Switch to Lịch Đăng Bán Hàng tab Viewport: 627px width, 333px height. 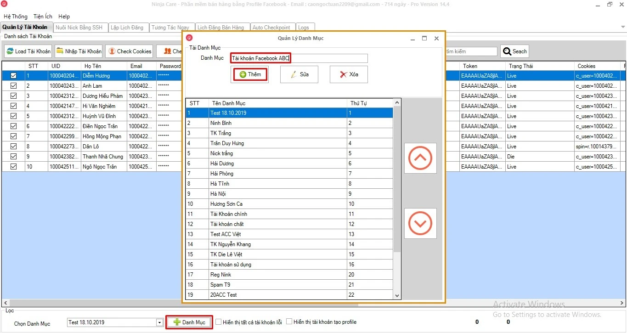pyautogui.click(x=223, y=28)
